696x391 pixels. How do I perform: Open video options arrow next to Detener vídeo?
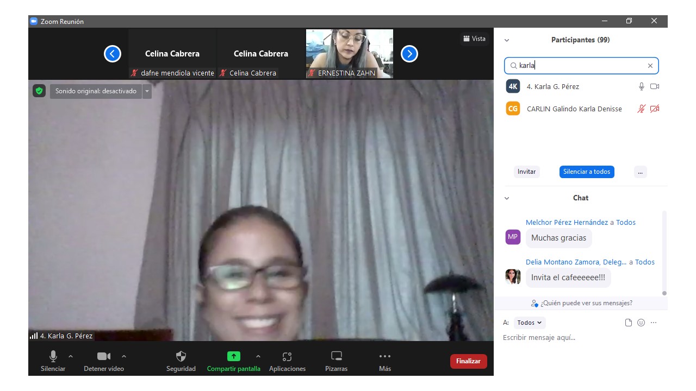coord(124,356)
